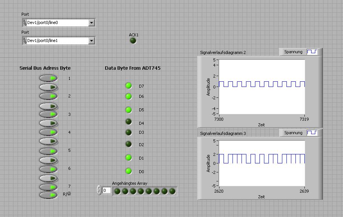Click Amplitude axis label of Signalverlaufsdiagramm 3

[x=208, y=163]
